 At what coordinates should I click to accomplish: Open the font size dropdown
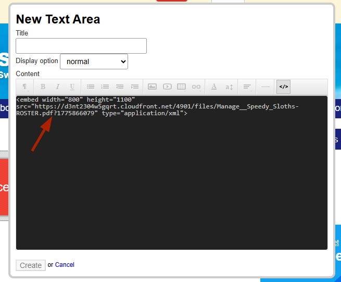229,87
